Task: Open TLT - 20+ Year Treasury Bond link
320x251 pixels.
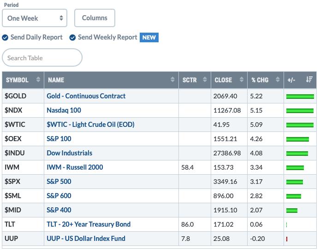Action: tap(89, 224)
